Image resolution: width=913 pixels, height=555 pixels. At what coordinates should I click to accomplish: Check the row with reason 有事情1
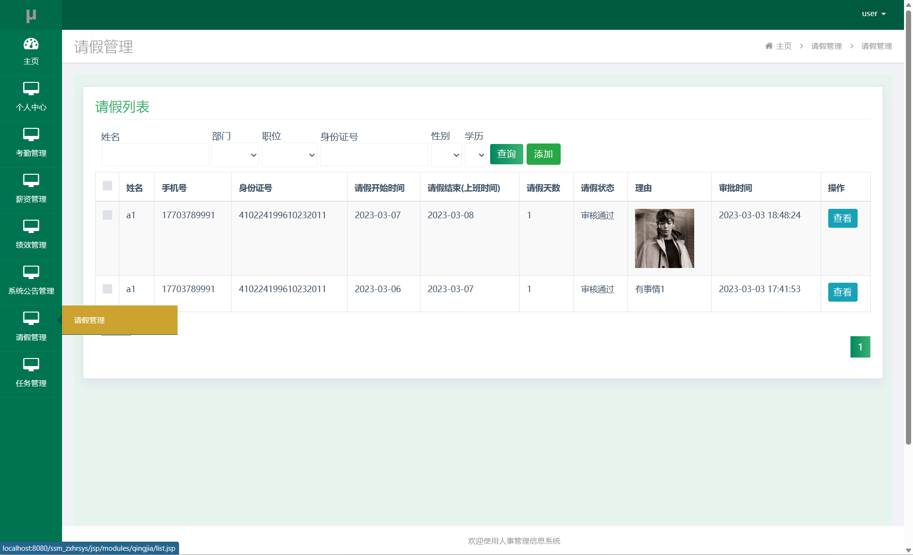[107, 289]
